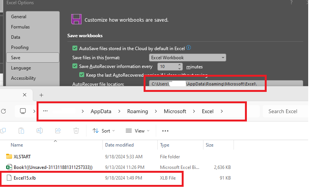Viewport: 312px width, 194px height.
Task: Click the blank file icon beside Excel15.xlb
Action: pyautogui.click(x=9, y=178)
